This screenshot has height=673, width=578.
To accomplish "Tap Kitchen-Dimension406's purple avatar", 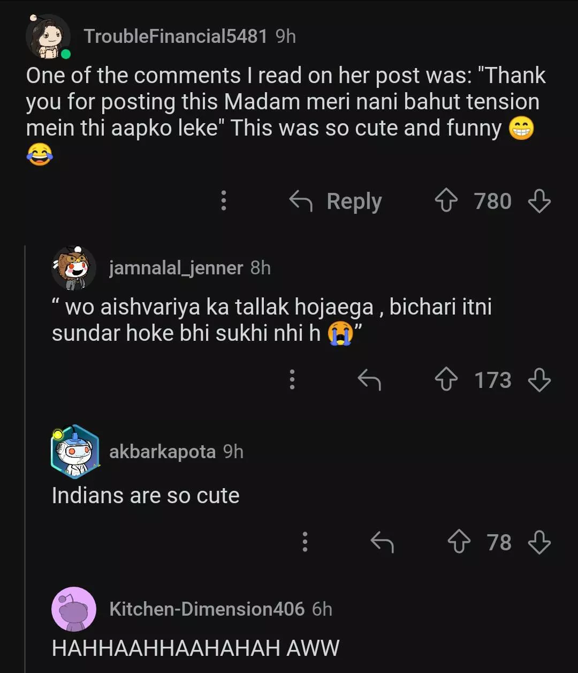I will pos(74,609).
